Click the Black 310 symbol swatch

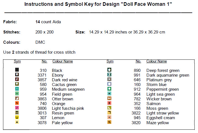(x=17, y=70)
